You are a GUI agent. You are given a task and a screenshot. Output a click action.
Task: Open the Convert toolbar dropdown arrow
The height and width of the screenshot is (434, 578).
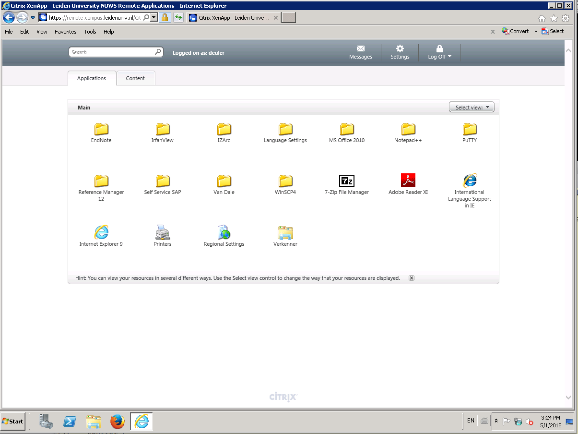pos(536,32)
